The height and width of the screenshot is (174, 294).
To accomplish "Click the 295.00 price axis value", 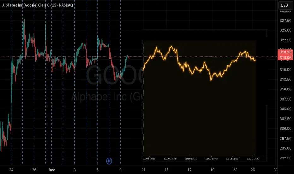I will tap(285, 148).
